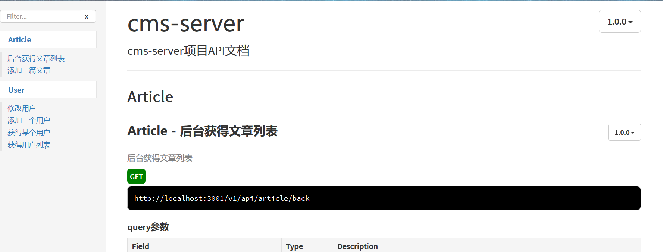This screenshot has height=252, width=663.
Task: Go to 添加一篇文章 in the sidebar
Action: 29,70
